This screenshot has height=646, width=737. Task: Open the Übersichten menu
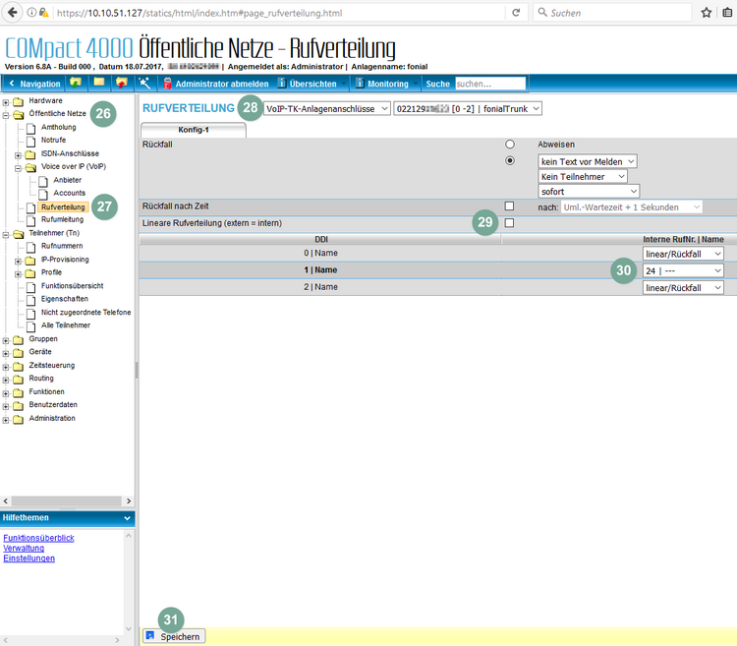tap(312, 84)
